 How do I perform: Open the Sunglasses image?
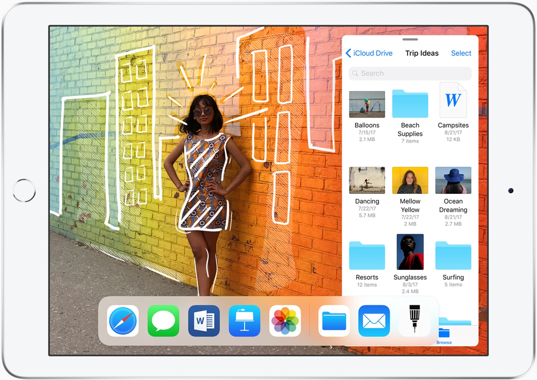[410, 251]
